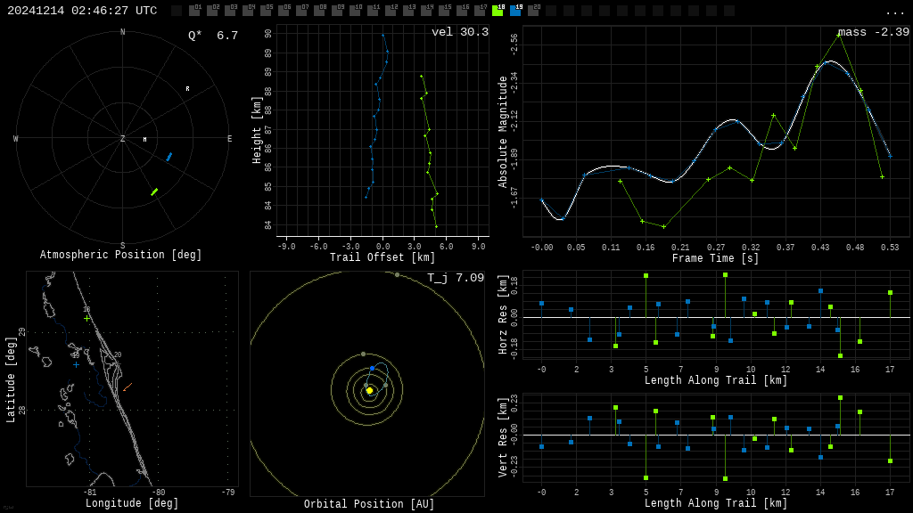Click the mass -2.39 readout
This screenshot has height=513, width=913.
pos(873,32)
